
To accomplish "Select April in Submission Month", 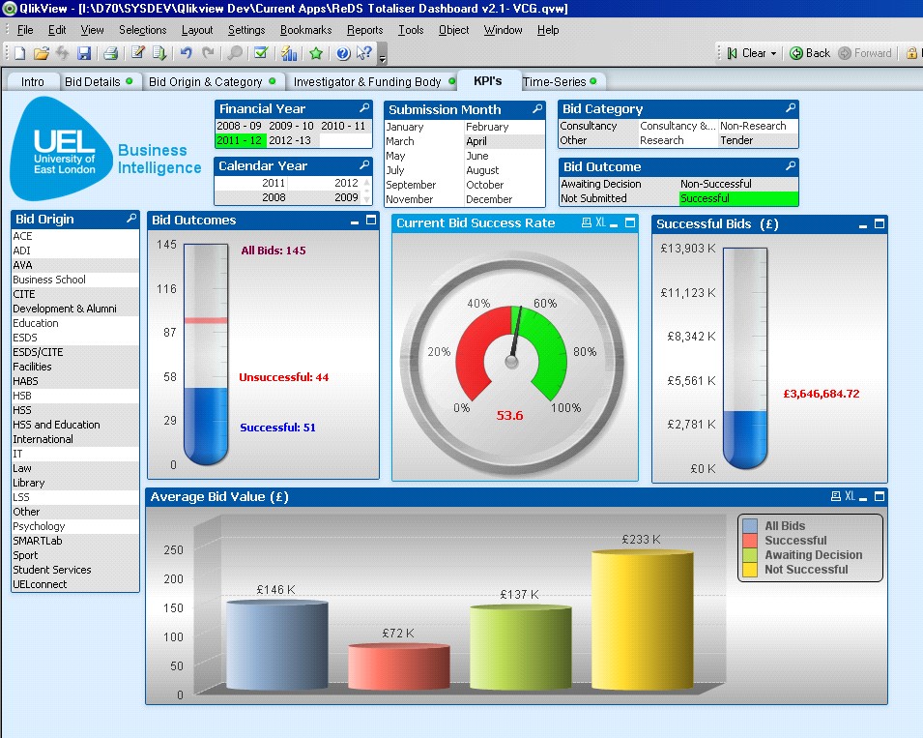I will [x=505, y=141].
